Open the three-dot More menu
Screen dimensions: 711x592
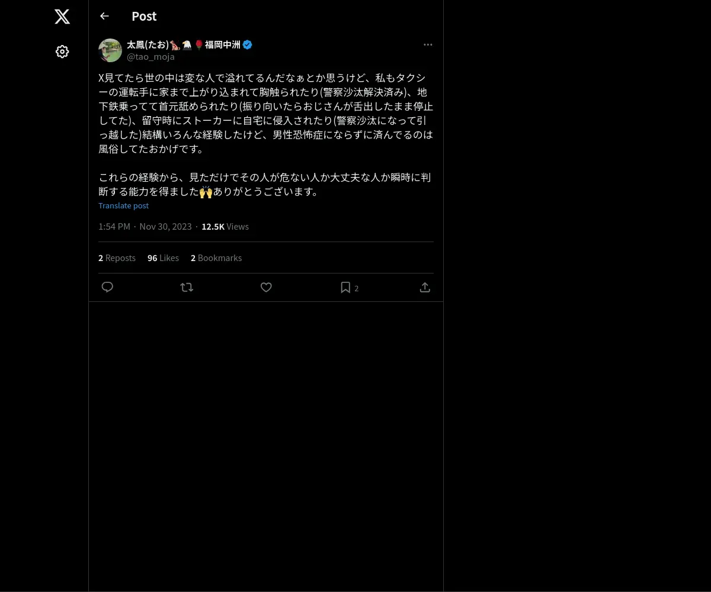[428, 44]
